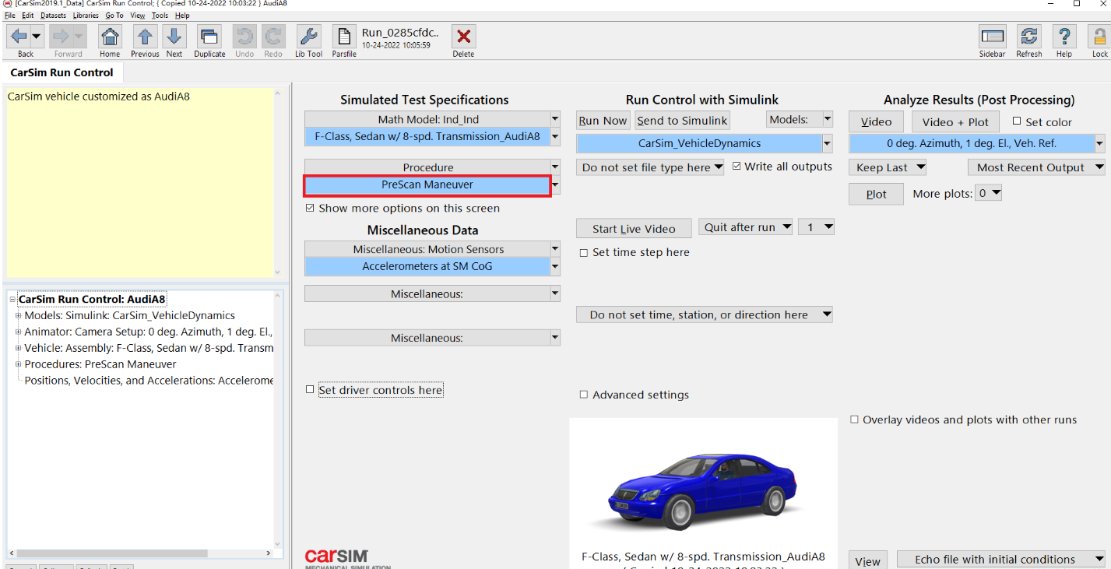
Task: Open Do not set time, station, or direction dropdown
Action: [x=705, y=314]
